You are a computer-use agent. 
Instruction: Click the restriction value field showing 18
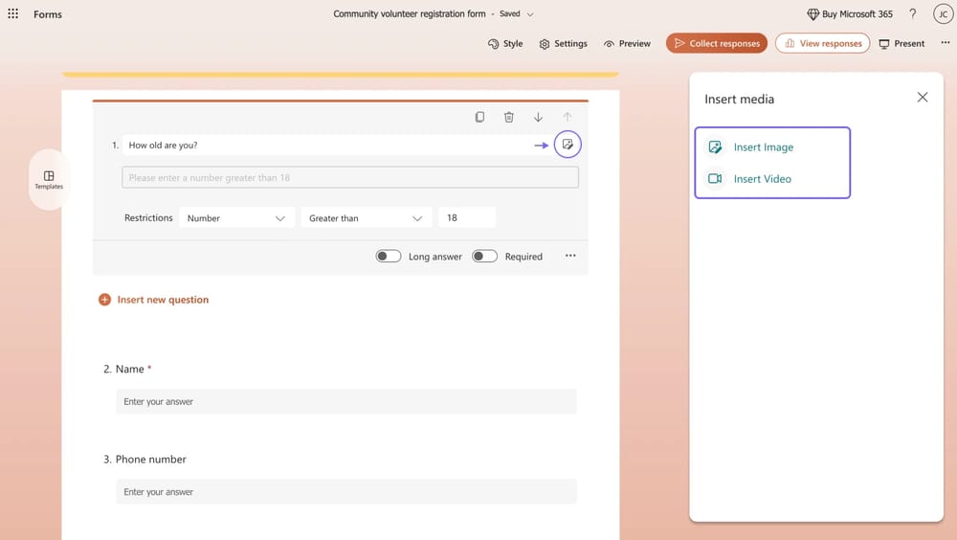pos(466,218)
